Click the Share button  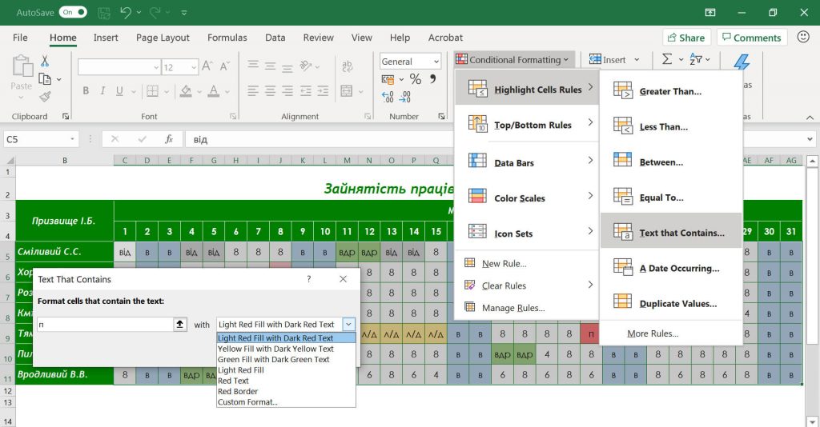tap(686, 38)
